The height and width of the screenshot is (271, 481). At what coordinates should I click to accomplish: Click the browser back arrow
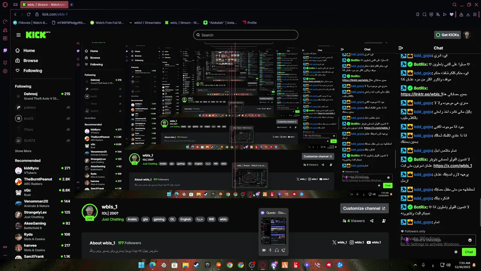tap(15, 14)
